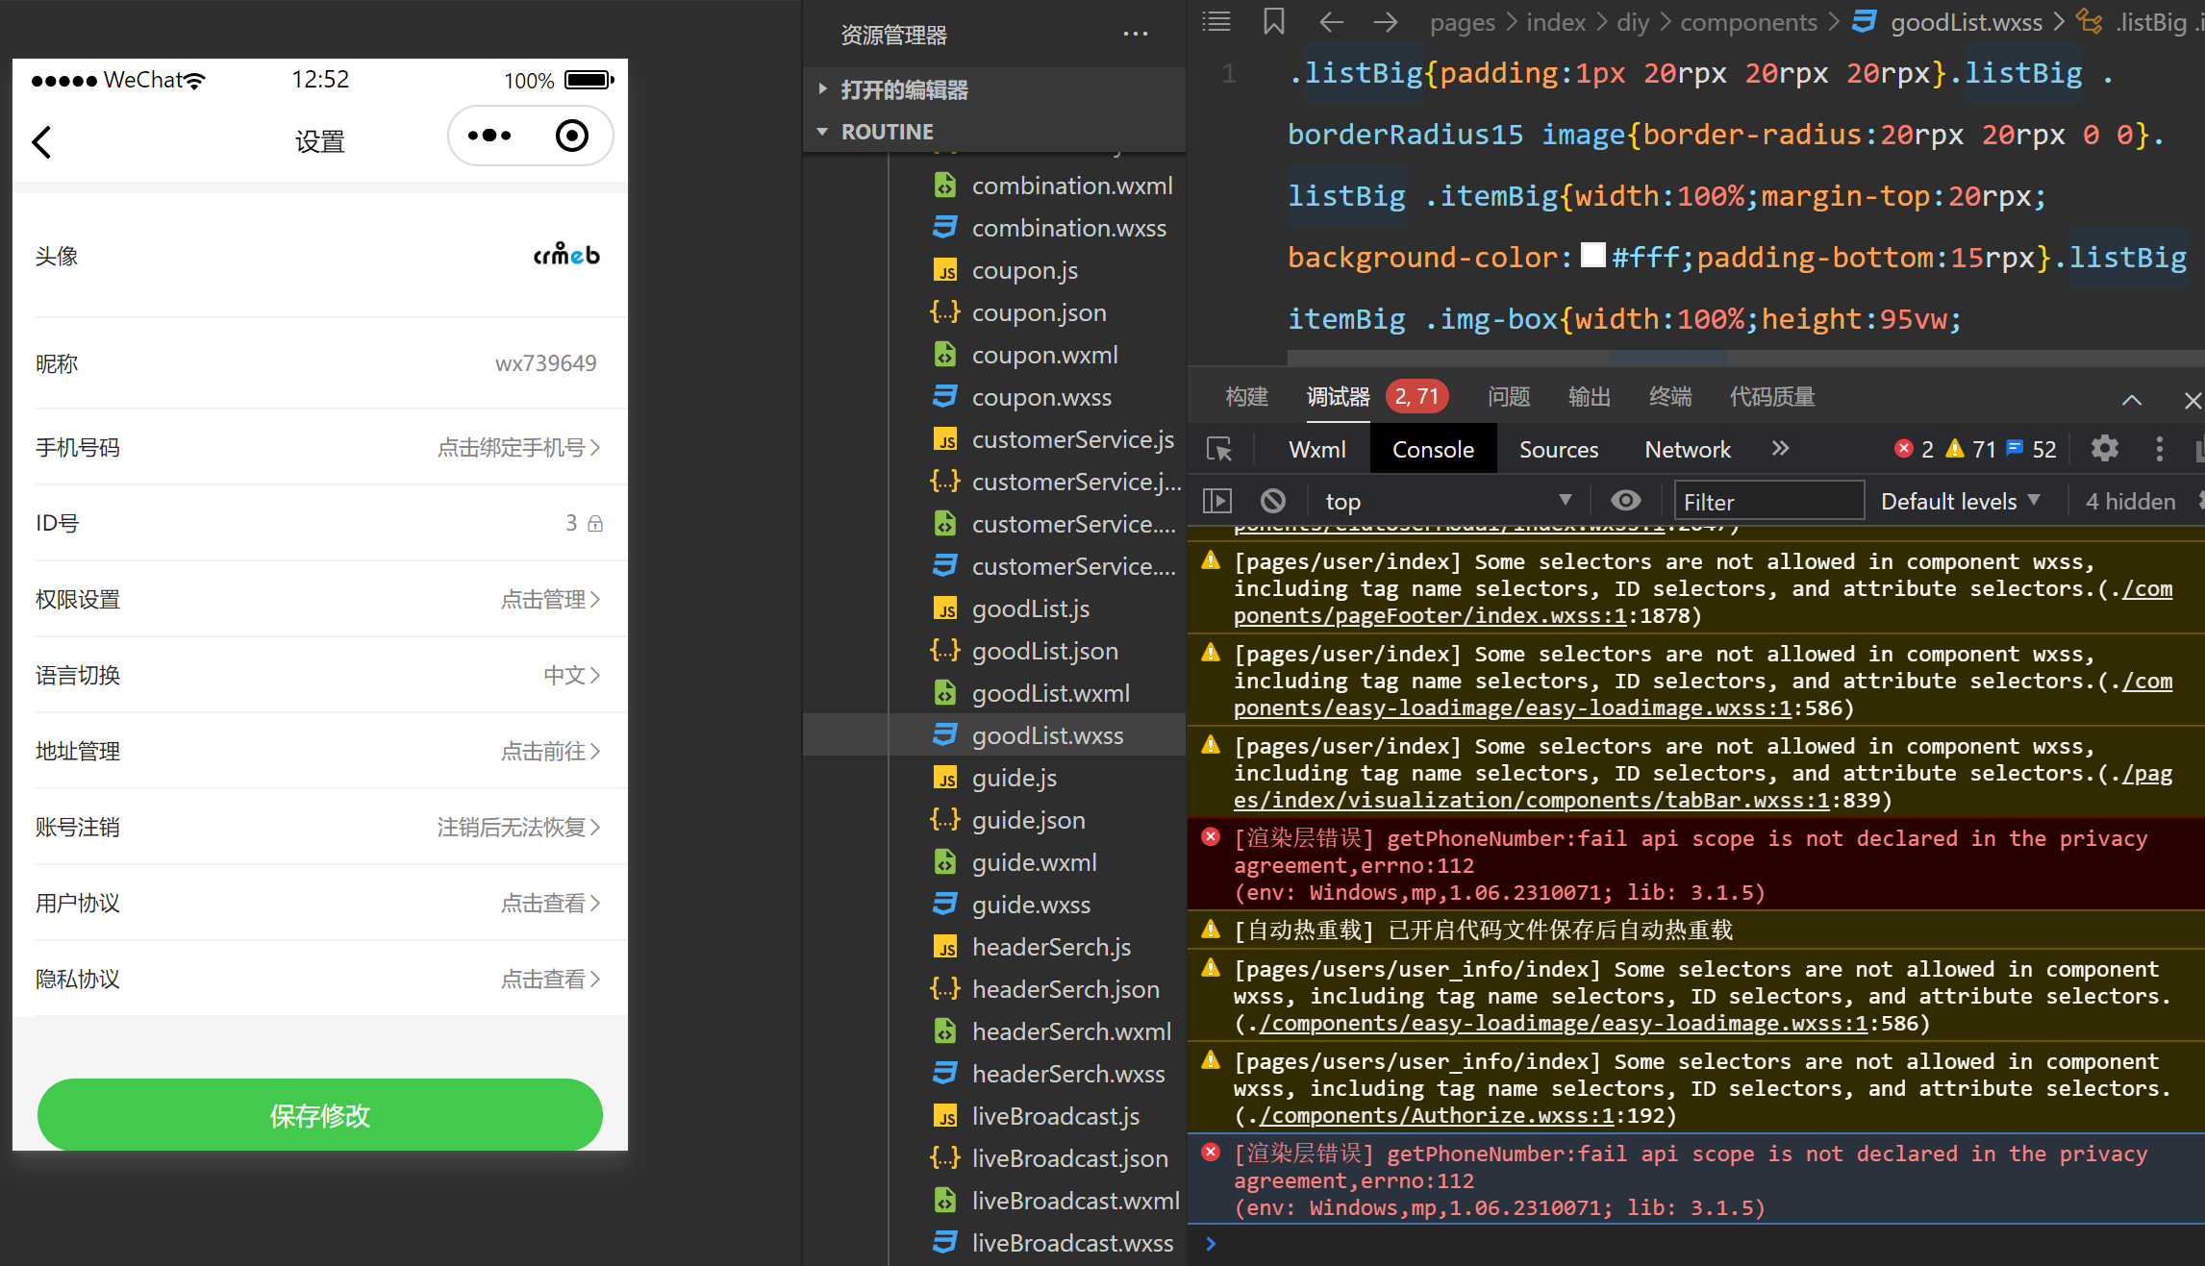This screenshot has width=2205, height=1266.
Task: Open the Wxml DevTools tab
Action: (x=1316, y=449)
